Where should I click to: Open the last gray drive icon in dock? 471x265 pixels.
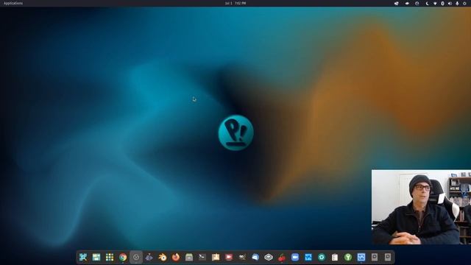[388, 257]
